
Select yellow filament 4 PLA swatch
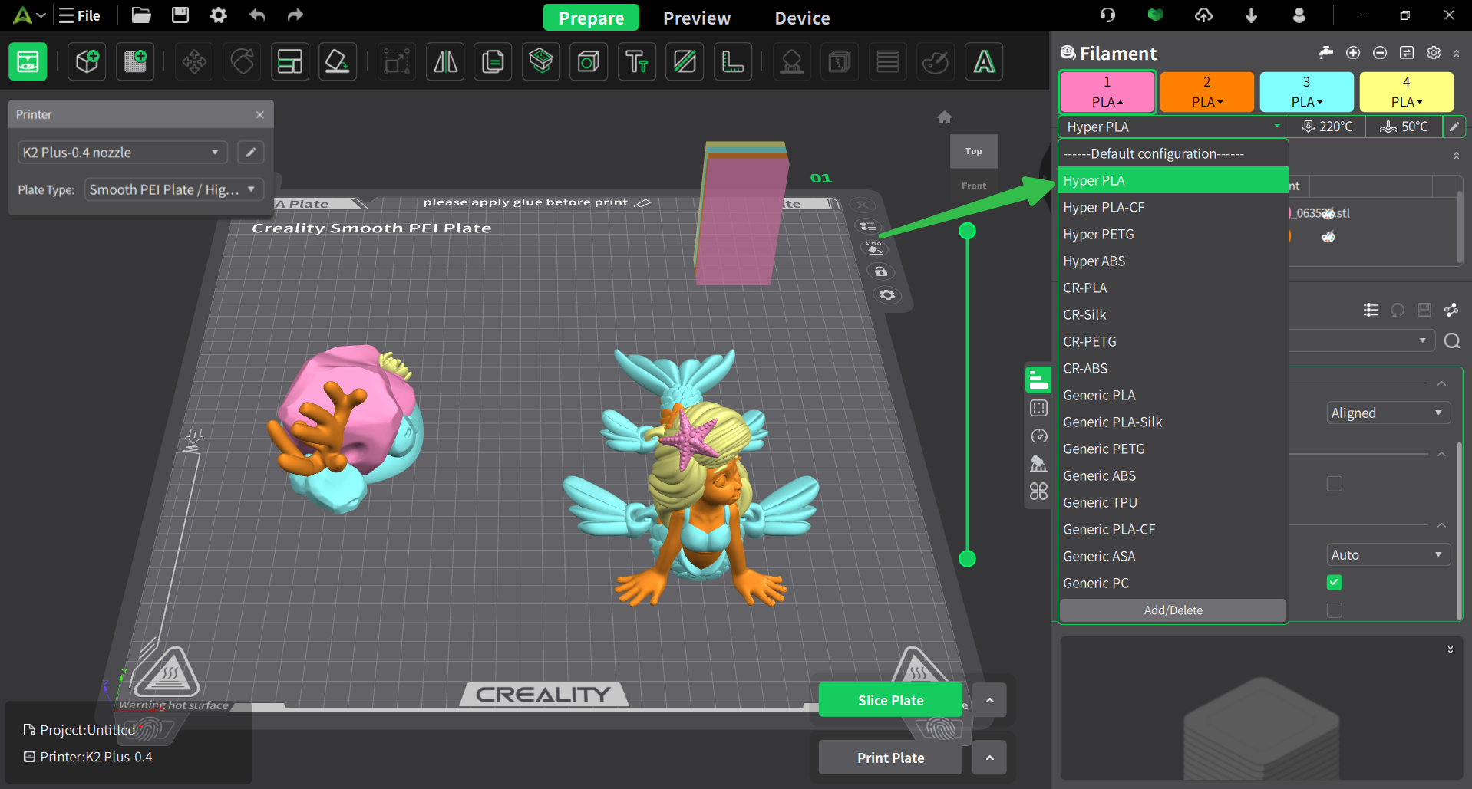tap(1406, 92)
